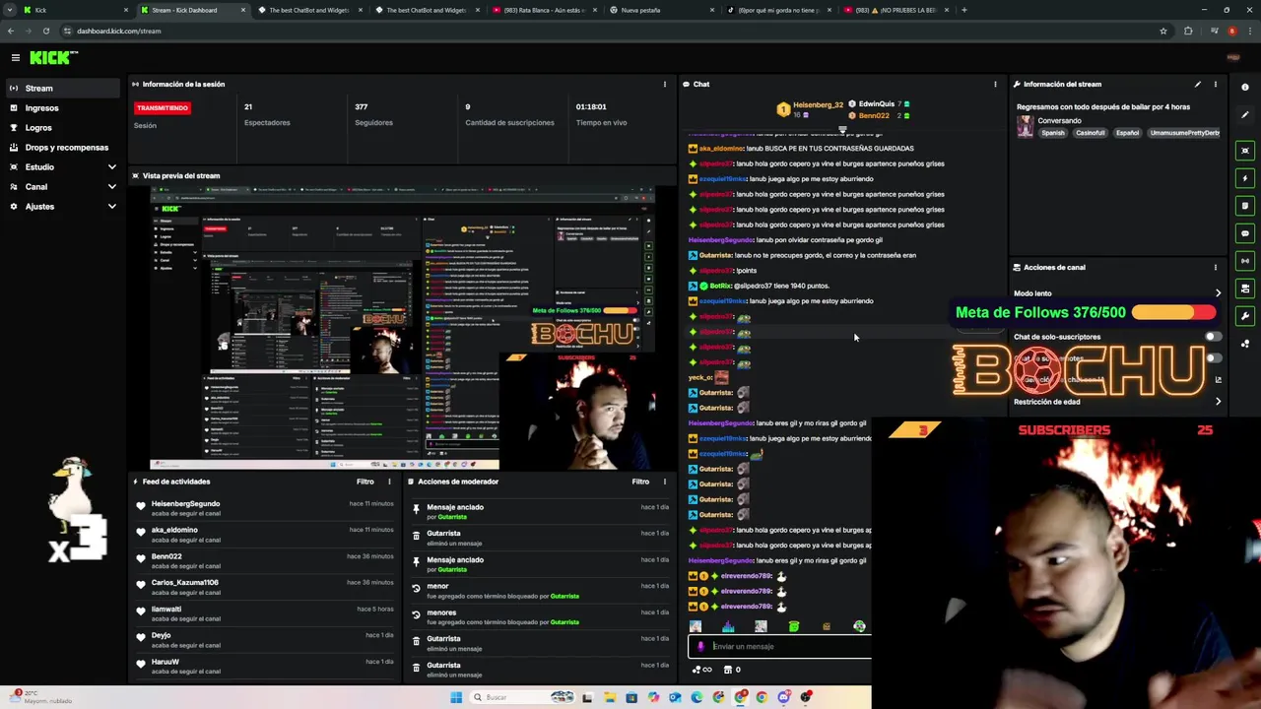The width and height of the screenshot is (1261, 709).
Task: Click Filtro in Feed de actividades
Action: click(365, 482)
